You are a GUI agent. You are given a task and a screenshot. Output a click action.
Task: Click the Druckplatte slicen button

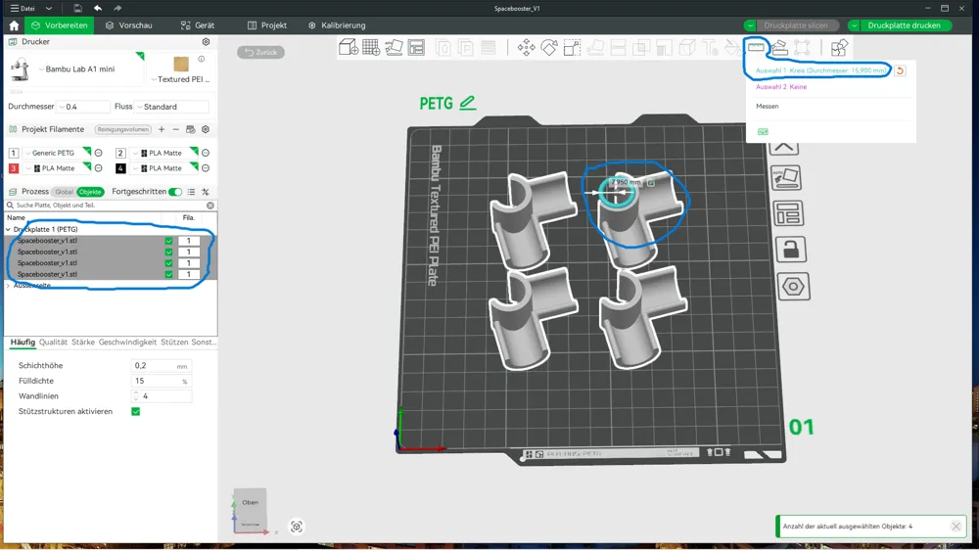795,25
